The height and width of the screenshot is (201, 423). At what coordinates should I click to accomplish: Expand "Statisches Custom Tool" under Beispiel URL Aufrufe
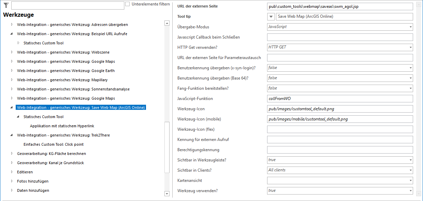19,43
